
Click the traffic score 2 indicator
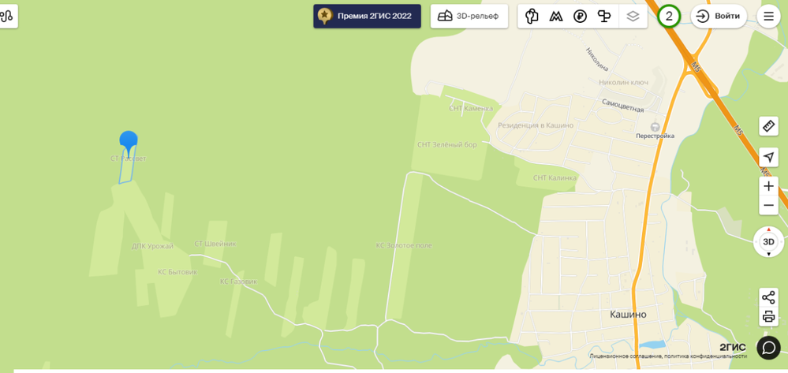[669, 16]
